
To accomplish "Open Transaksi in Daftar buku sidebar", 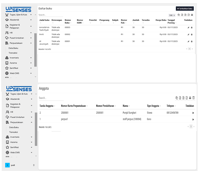I will (x=13, y=53).
